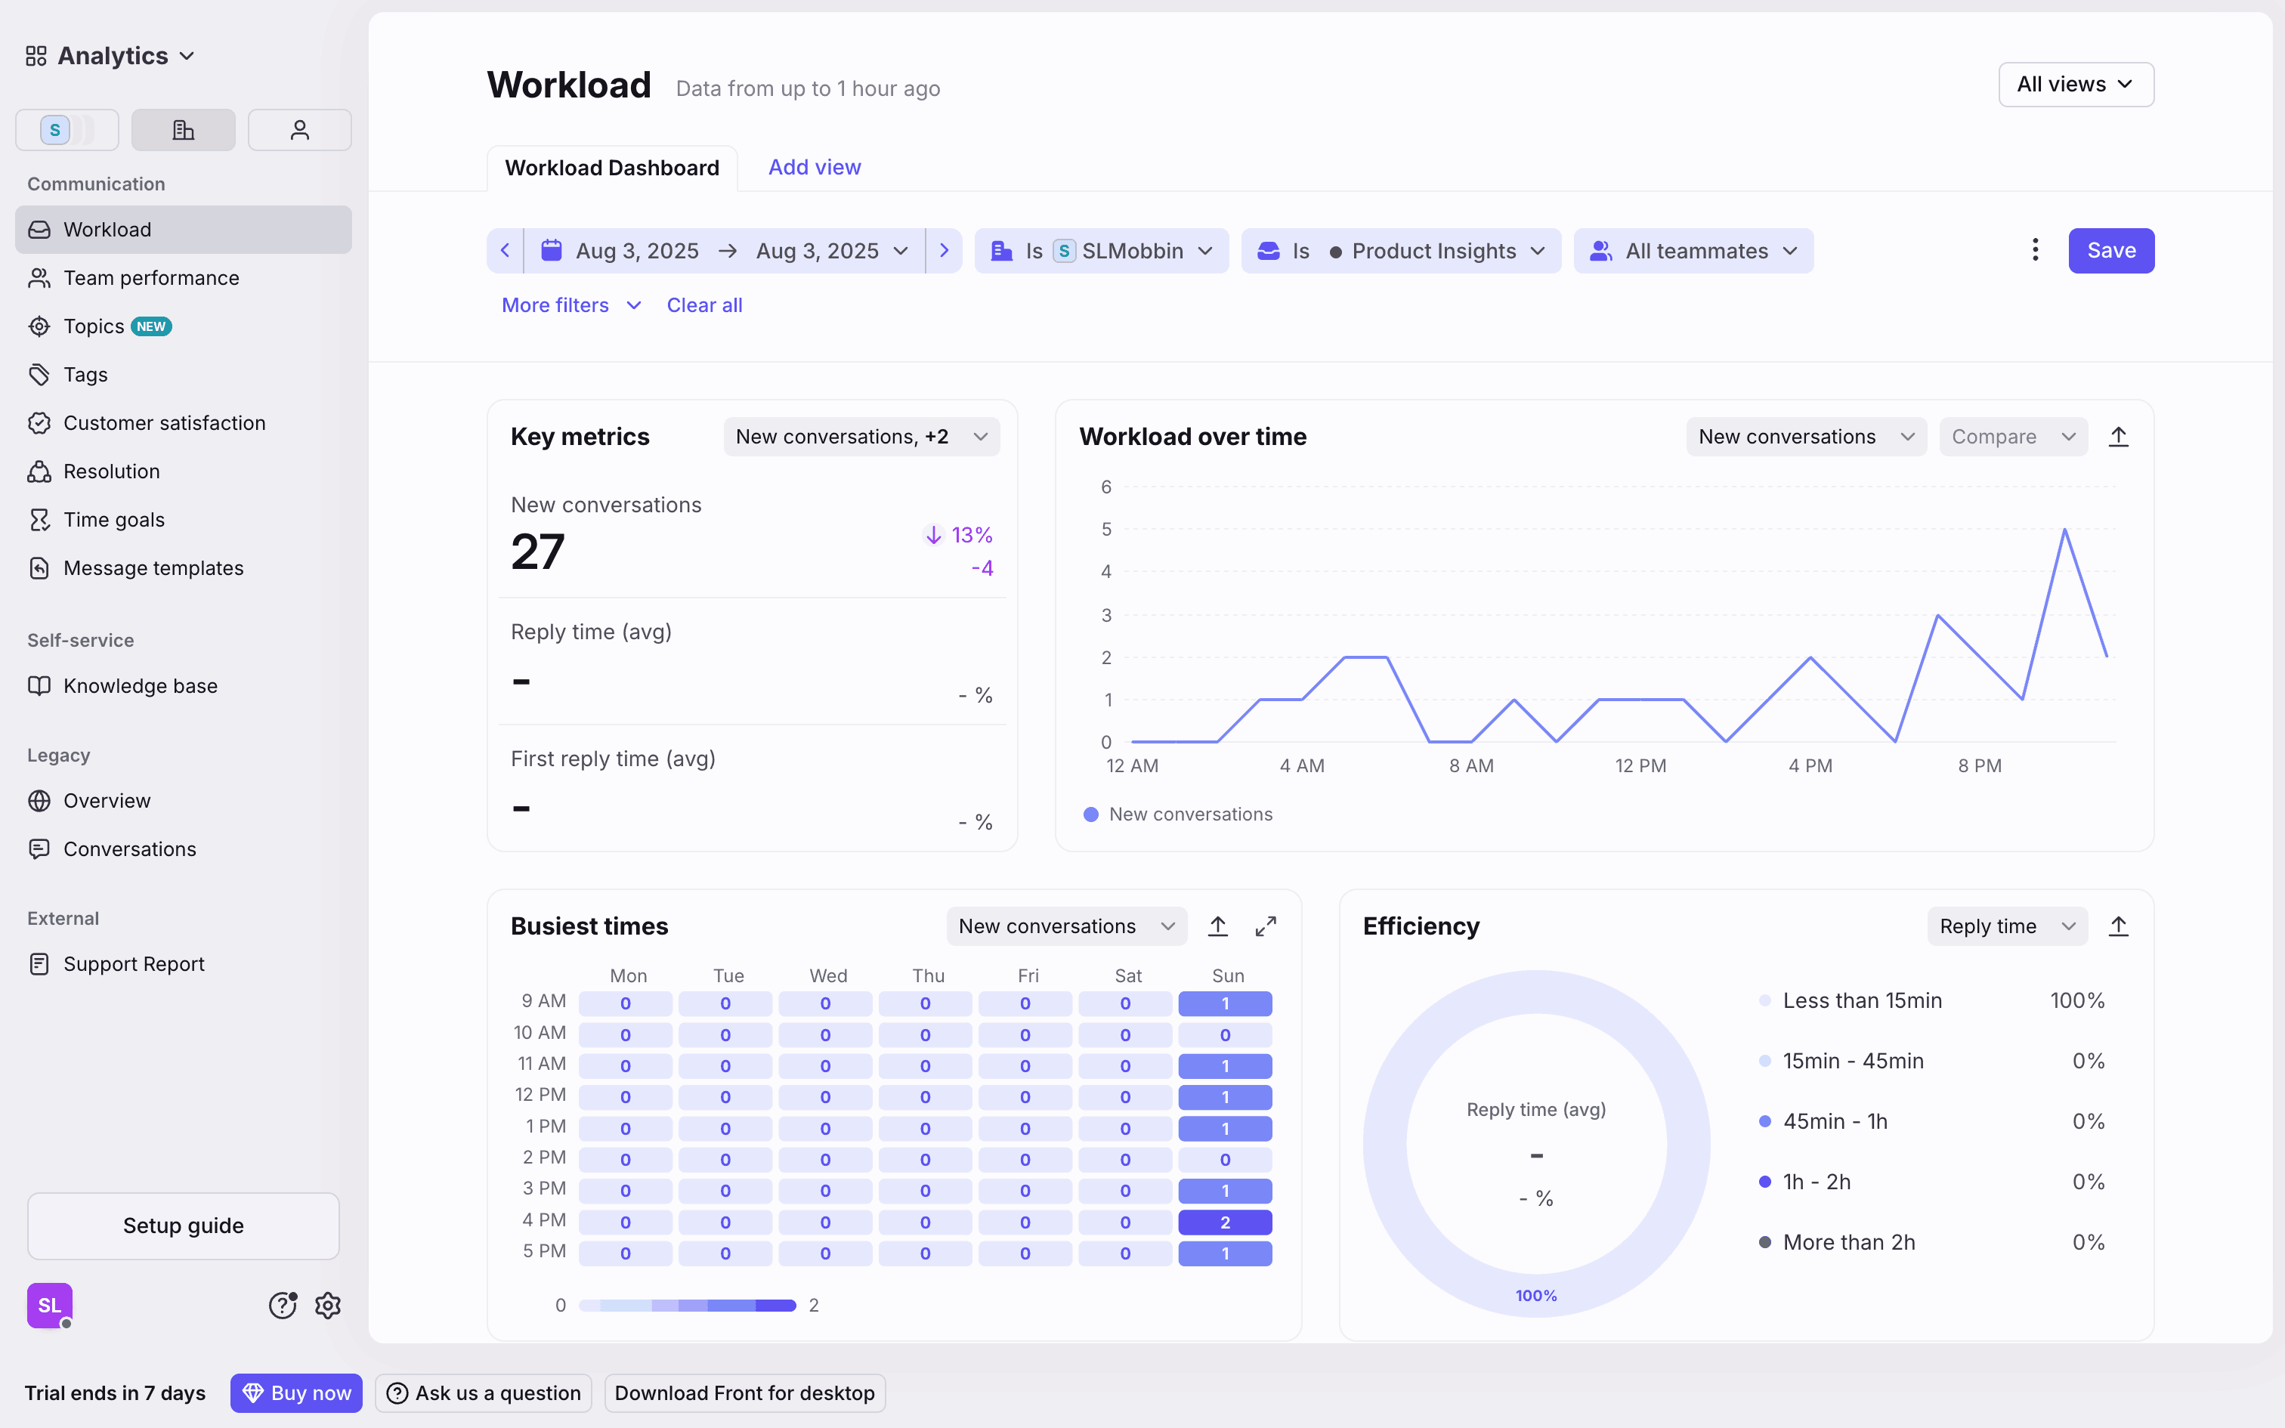Click the Busiest times color scale bar

pos(688,1306)
